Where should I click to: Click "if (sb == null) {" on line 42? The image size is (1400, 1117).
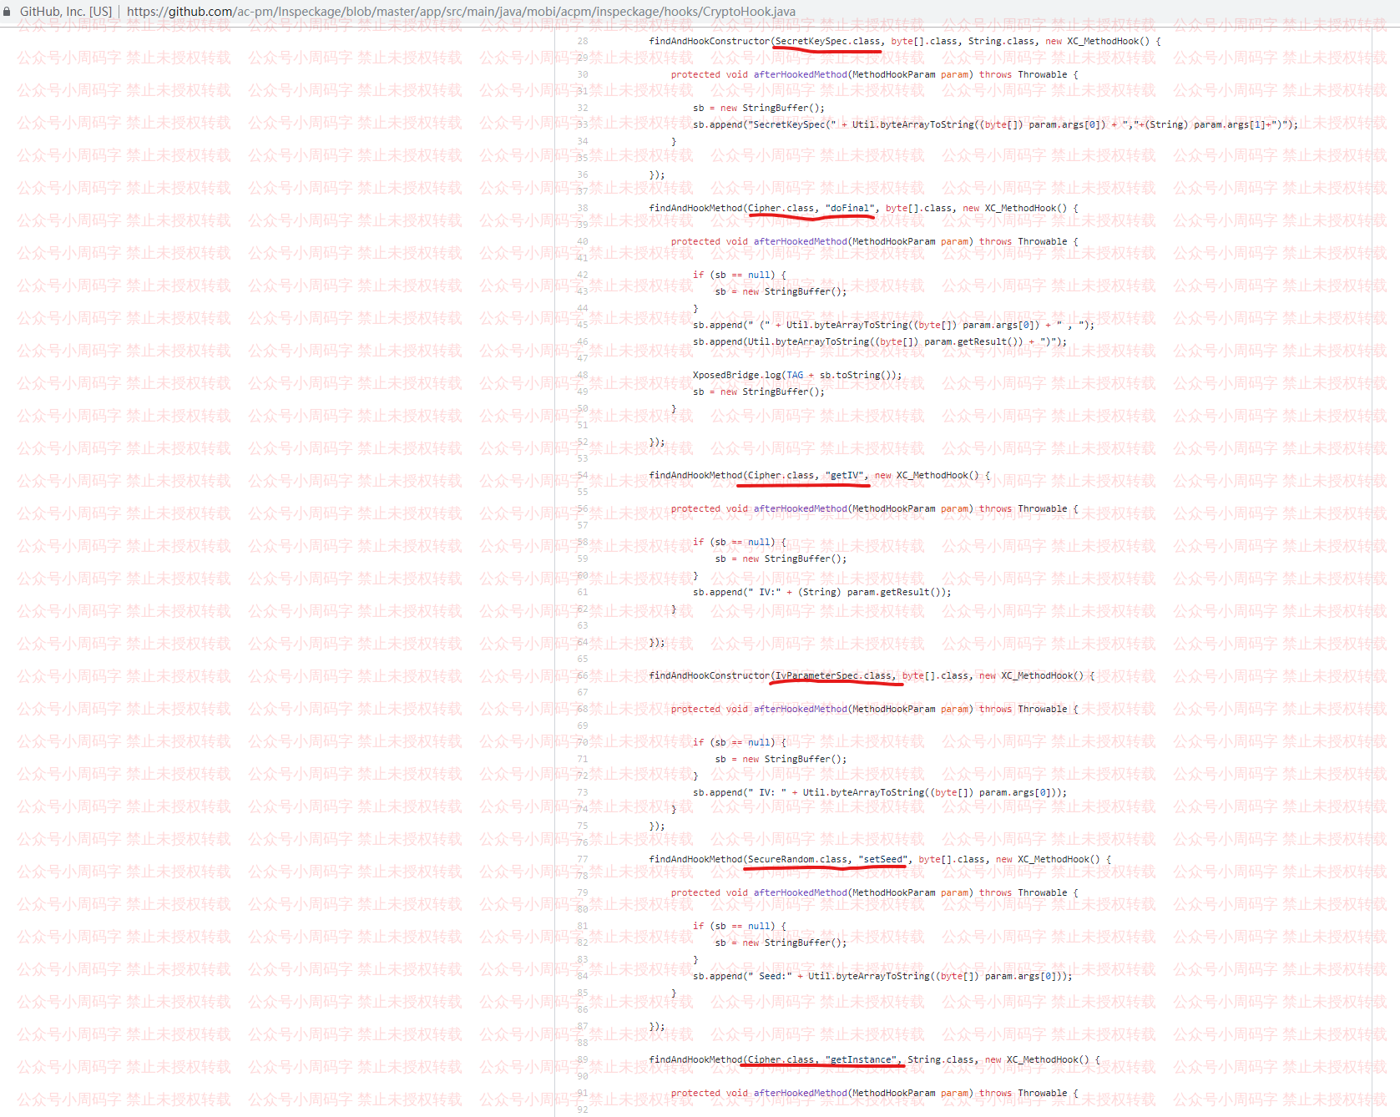click(740, 275)
